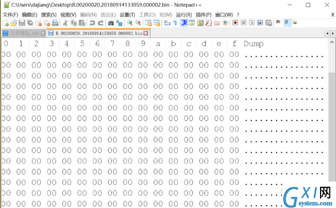This screenshot has width=336, height=208.
Task: Close the 工作情况.txt tab
Action: point(43,34)
